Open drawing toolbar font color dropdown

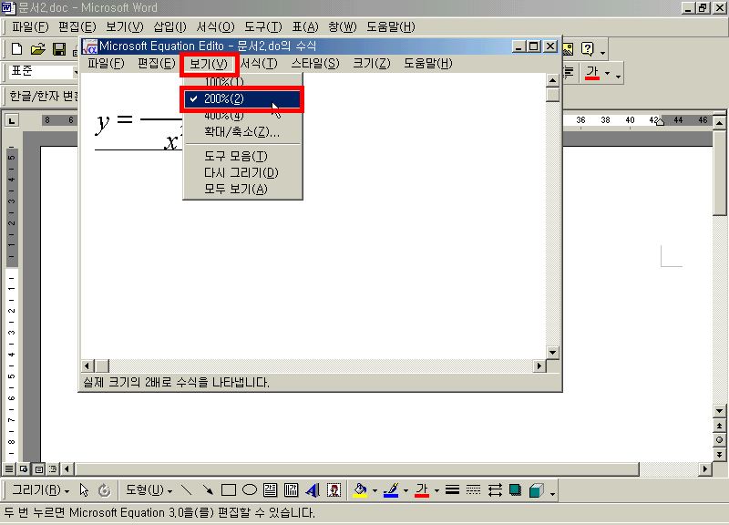[x=436, y=490]
